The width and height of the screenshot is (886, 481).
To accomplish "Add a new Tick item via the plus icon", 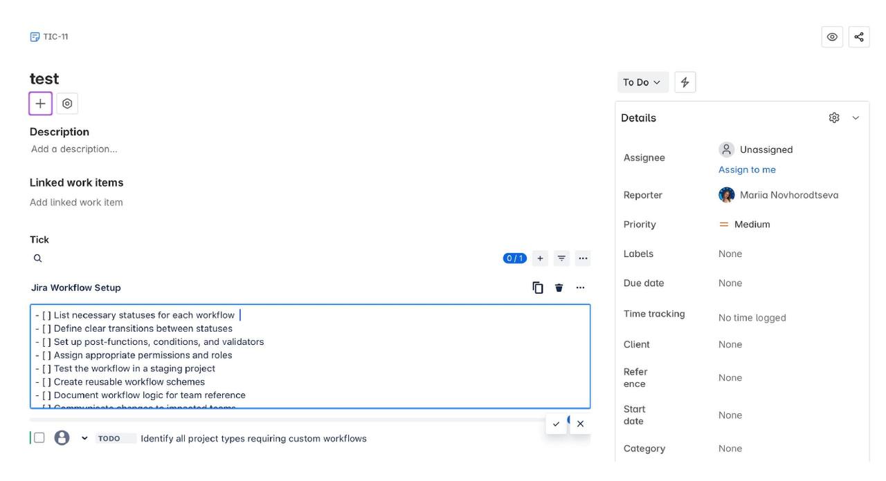I will (540, 258).
